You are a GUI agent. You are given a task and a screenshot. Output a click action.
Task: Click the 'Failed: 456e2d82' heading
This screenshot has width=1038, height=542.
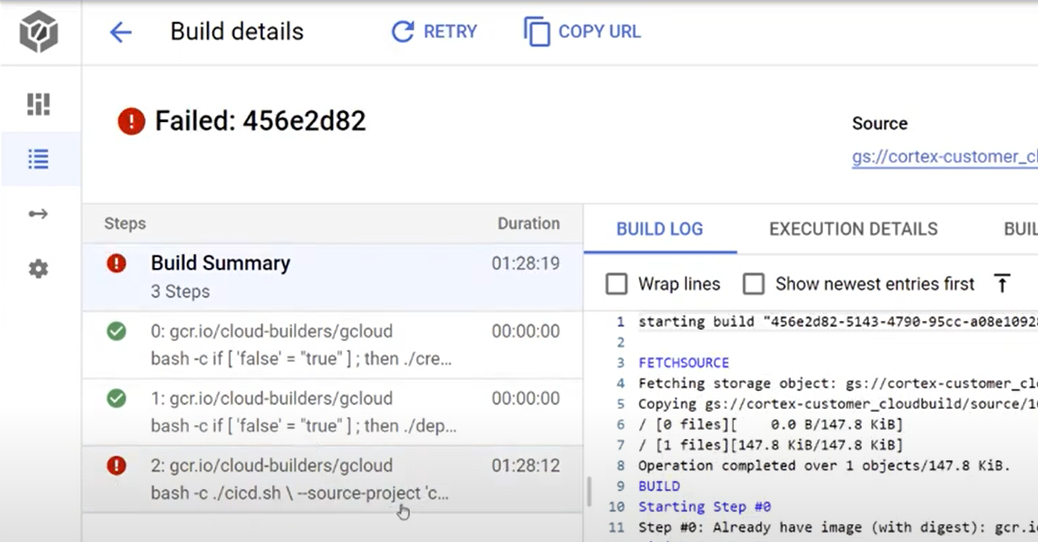click(x=260, y=122)
